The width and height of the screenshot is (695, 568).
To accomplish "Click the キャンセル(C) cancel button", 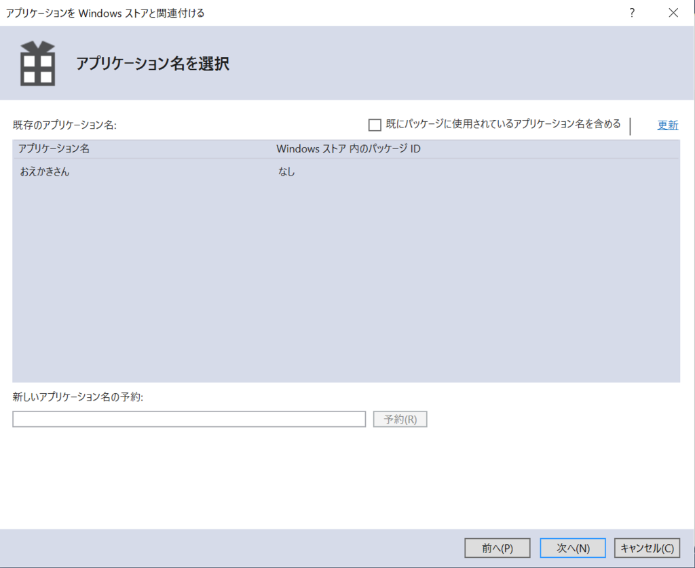I will [x=647, y=548].
